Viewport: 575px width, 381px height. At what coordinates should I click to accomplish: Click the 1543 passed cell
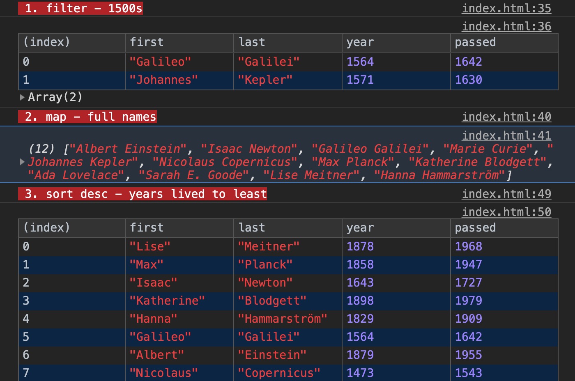(504, 373)
